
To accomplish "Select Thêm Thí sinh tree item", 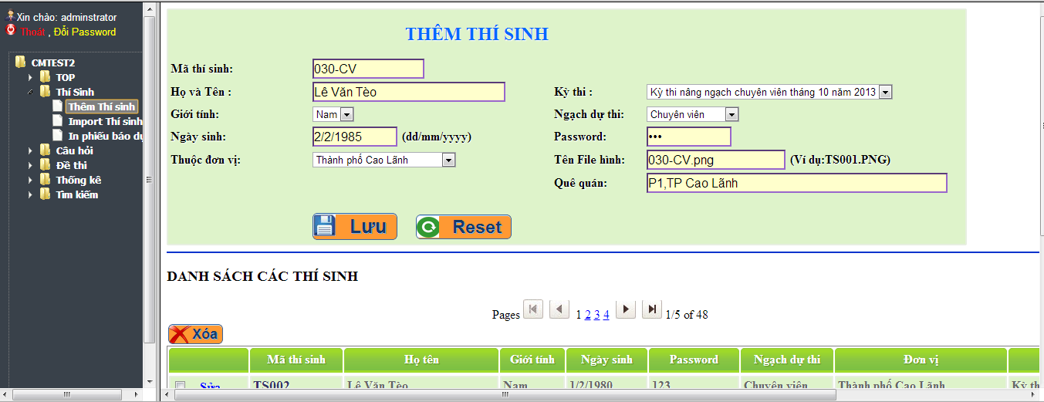I will (x=101, y=106).
